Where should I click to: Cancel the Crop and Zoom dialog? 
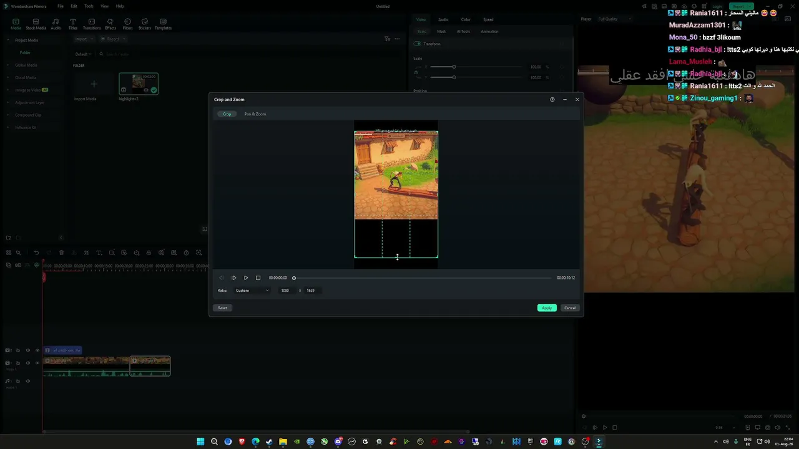point(570,308)
